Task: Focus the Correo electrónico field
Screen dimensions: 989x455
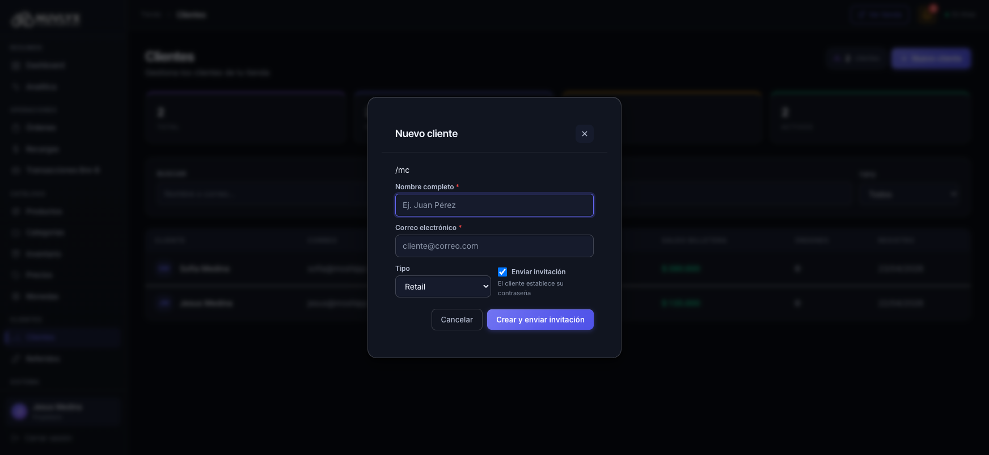Action: [494, 246]
